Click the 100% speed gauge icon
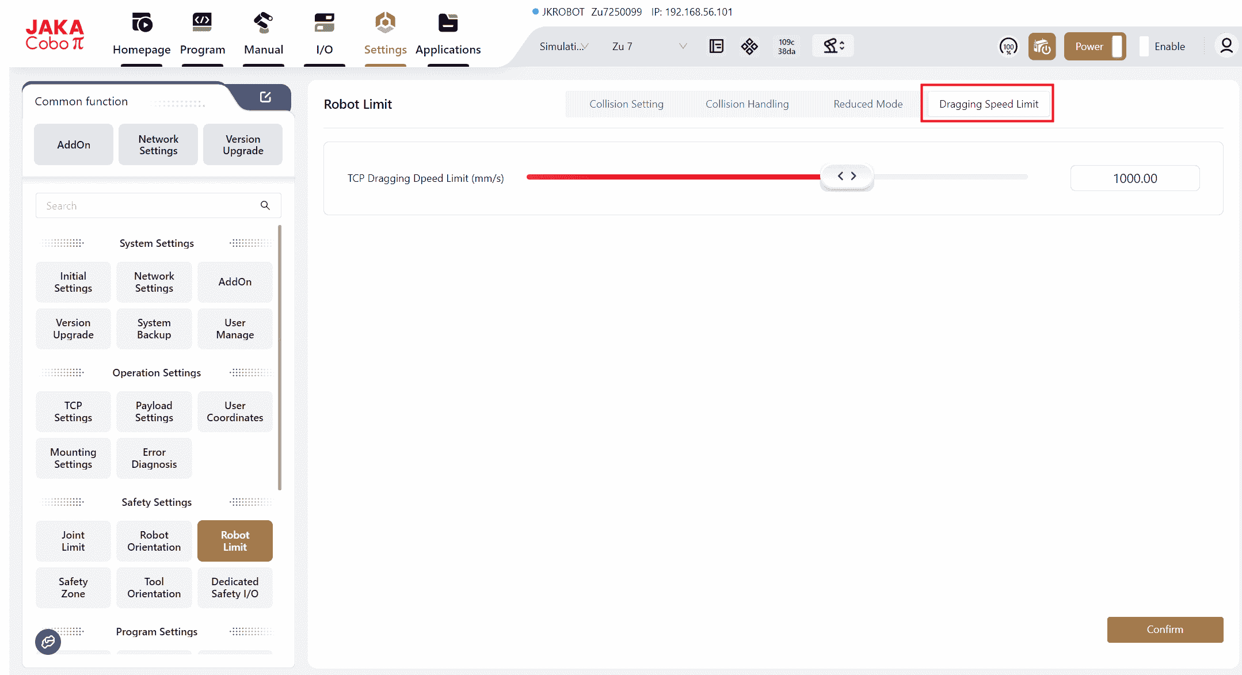Viewport: 1242px width, 675px height. (x=1008, y=47)
